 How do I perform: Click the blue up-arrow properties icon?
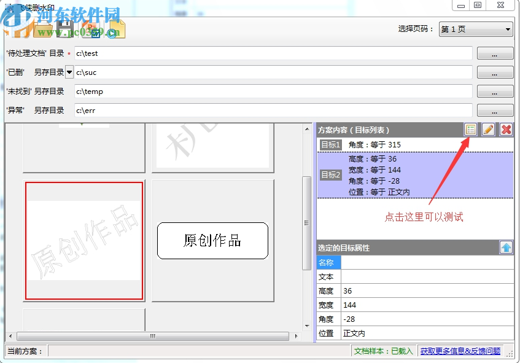point(506,248)
